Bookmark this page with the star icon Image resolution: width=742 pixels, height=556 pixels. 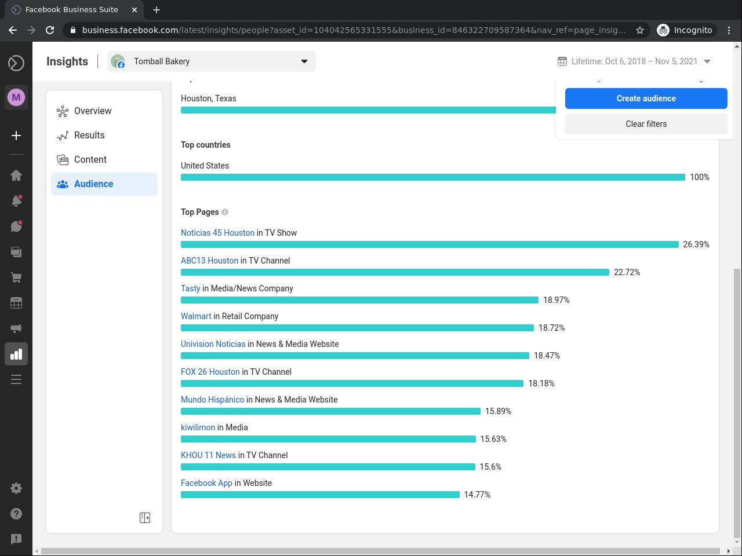click(x=640, y=30)
